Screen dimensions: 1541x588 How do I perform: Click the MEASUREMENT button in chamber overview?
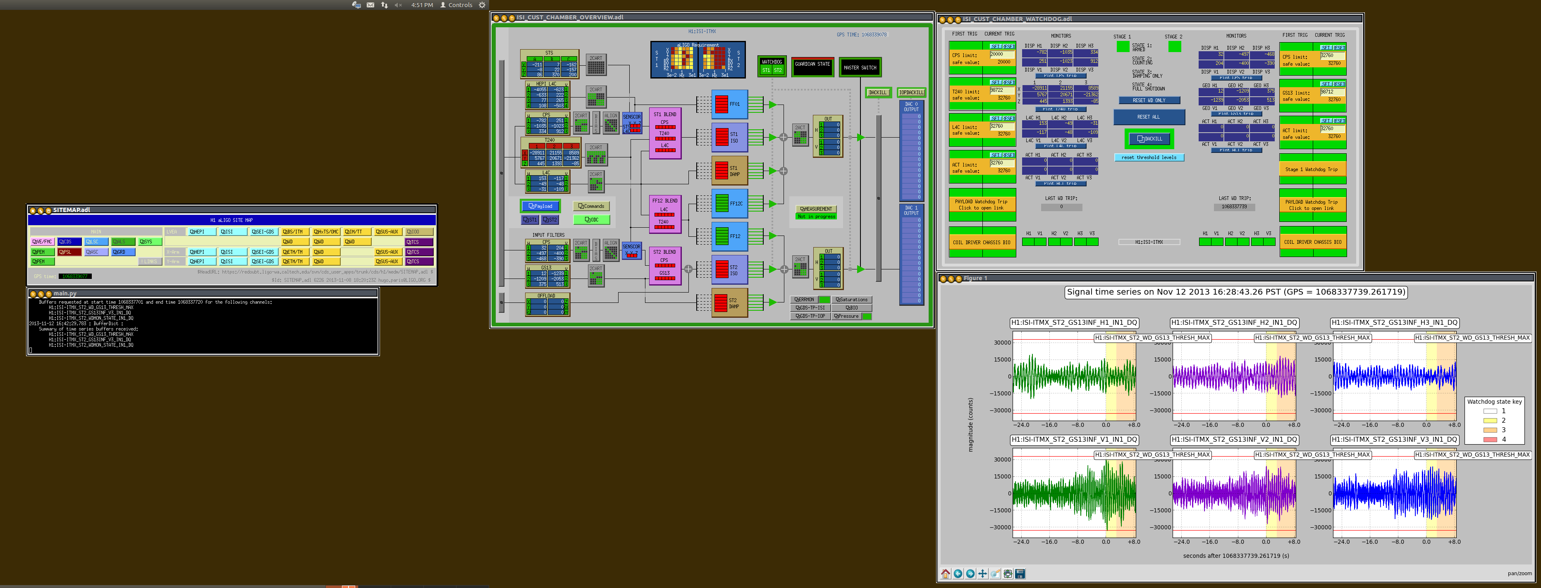[816, 209]
